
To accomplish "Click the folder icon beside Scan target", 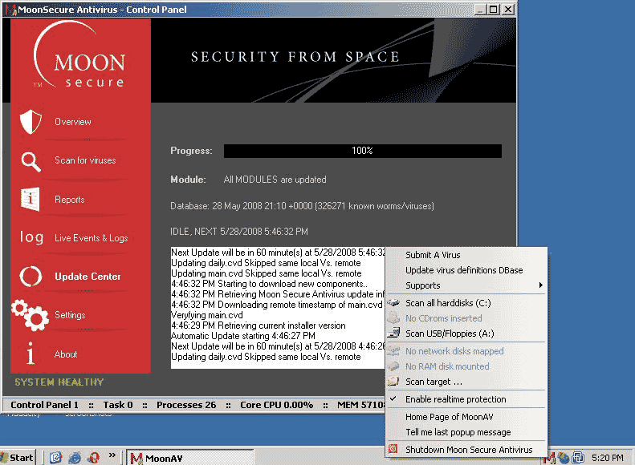I will point(393,382).
